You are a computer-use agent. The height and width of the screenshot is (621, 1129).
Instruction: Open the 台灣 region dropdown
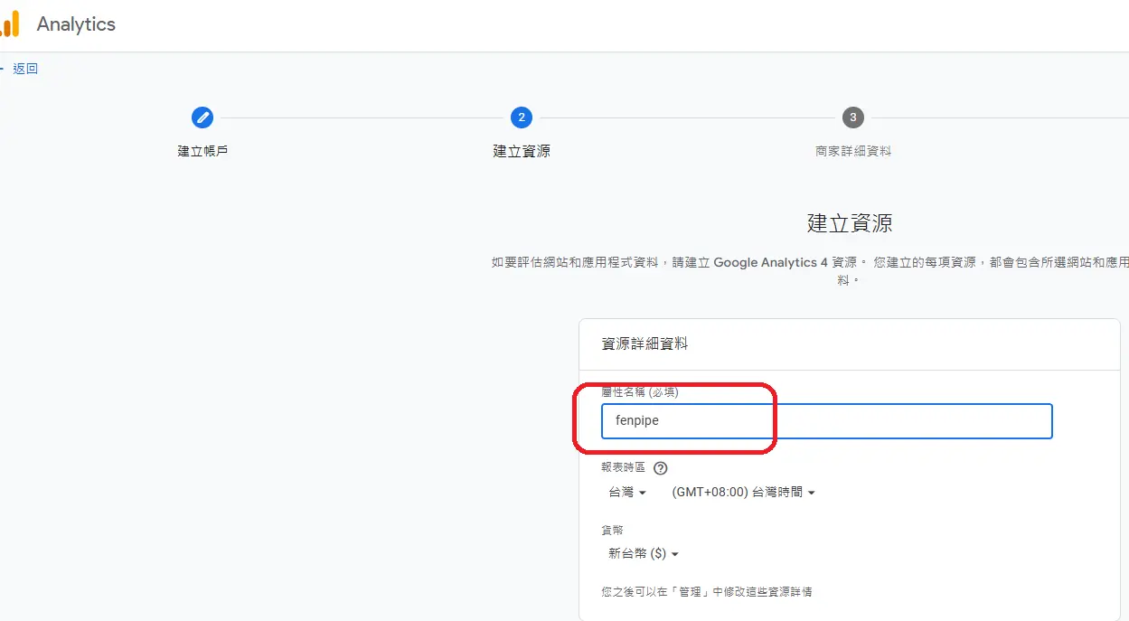tap(627, 492)
